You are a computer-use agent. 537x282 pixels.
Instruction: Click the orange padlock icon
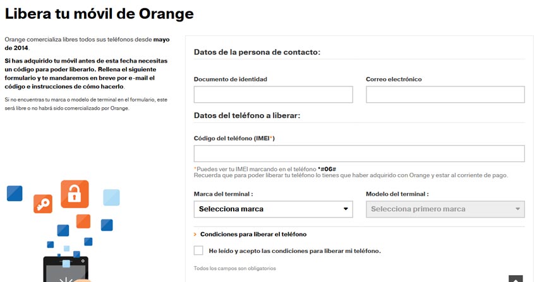point(75,194)
